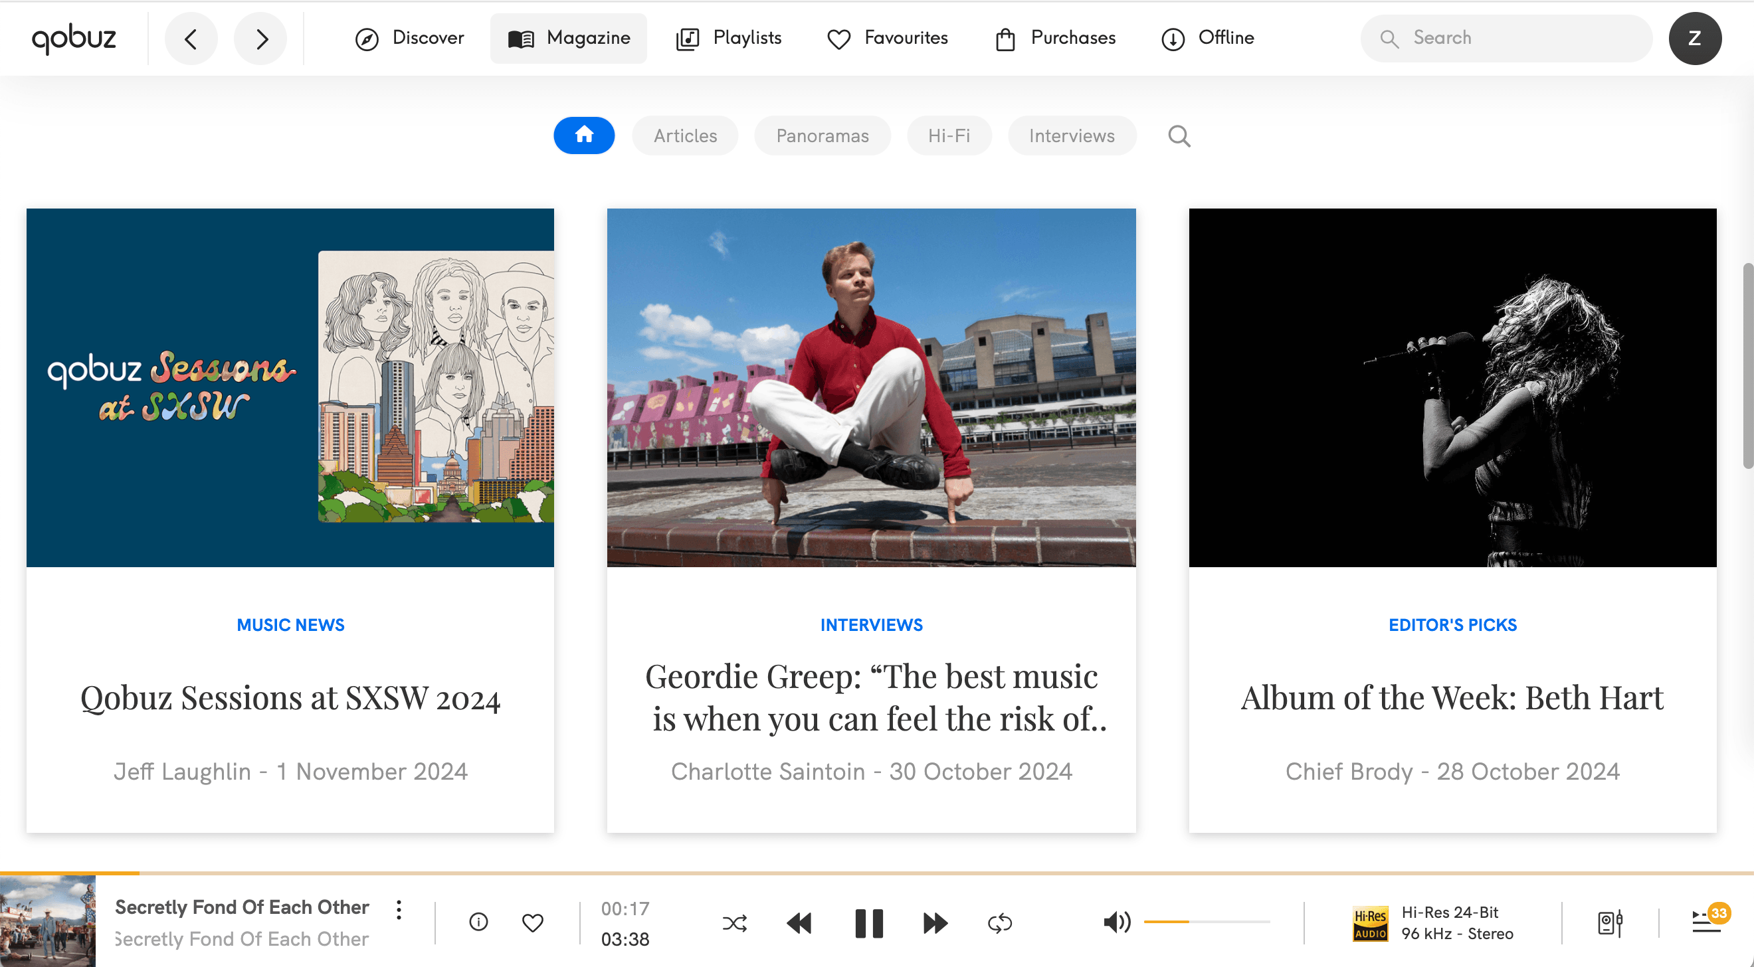Open the Discover section
Screen dimensions: 1754x967
click(x=409, y=38)
